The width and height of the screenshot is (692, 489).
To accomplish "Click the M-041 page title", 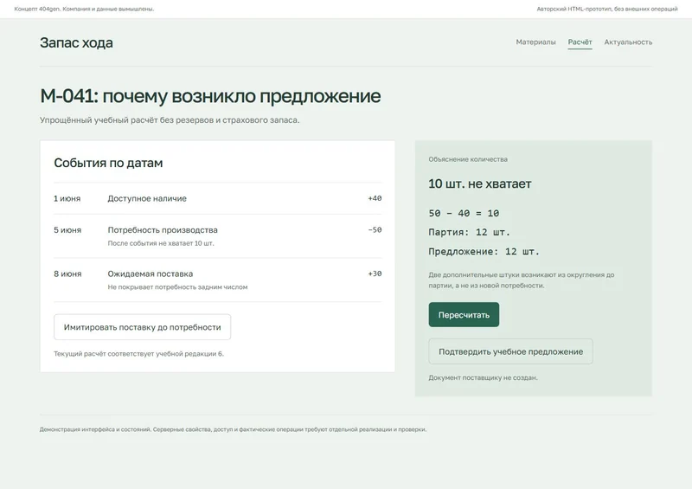I will (x=210, y=96).
